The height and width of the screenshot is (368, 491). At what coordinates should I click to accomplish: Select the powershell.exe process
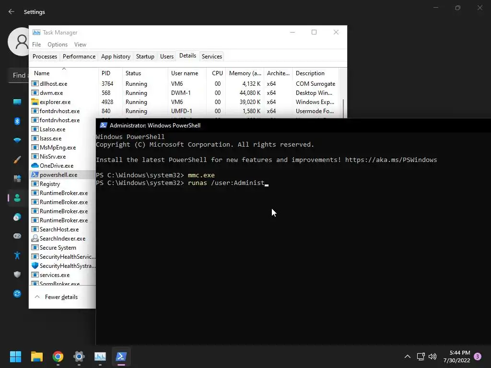[x=63, y=174]
